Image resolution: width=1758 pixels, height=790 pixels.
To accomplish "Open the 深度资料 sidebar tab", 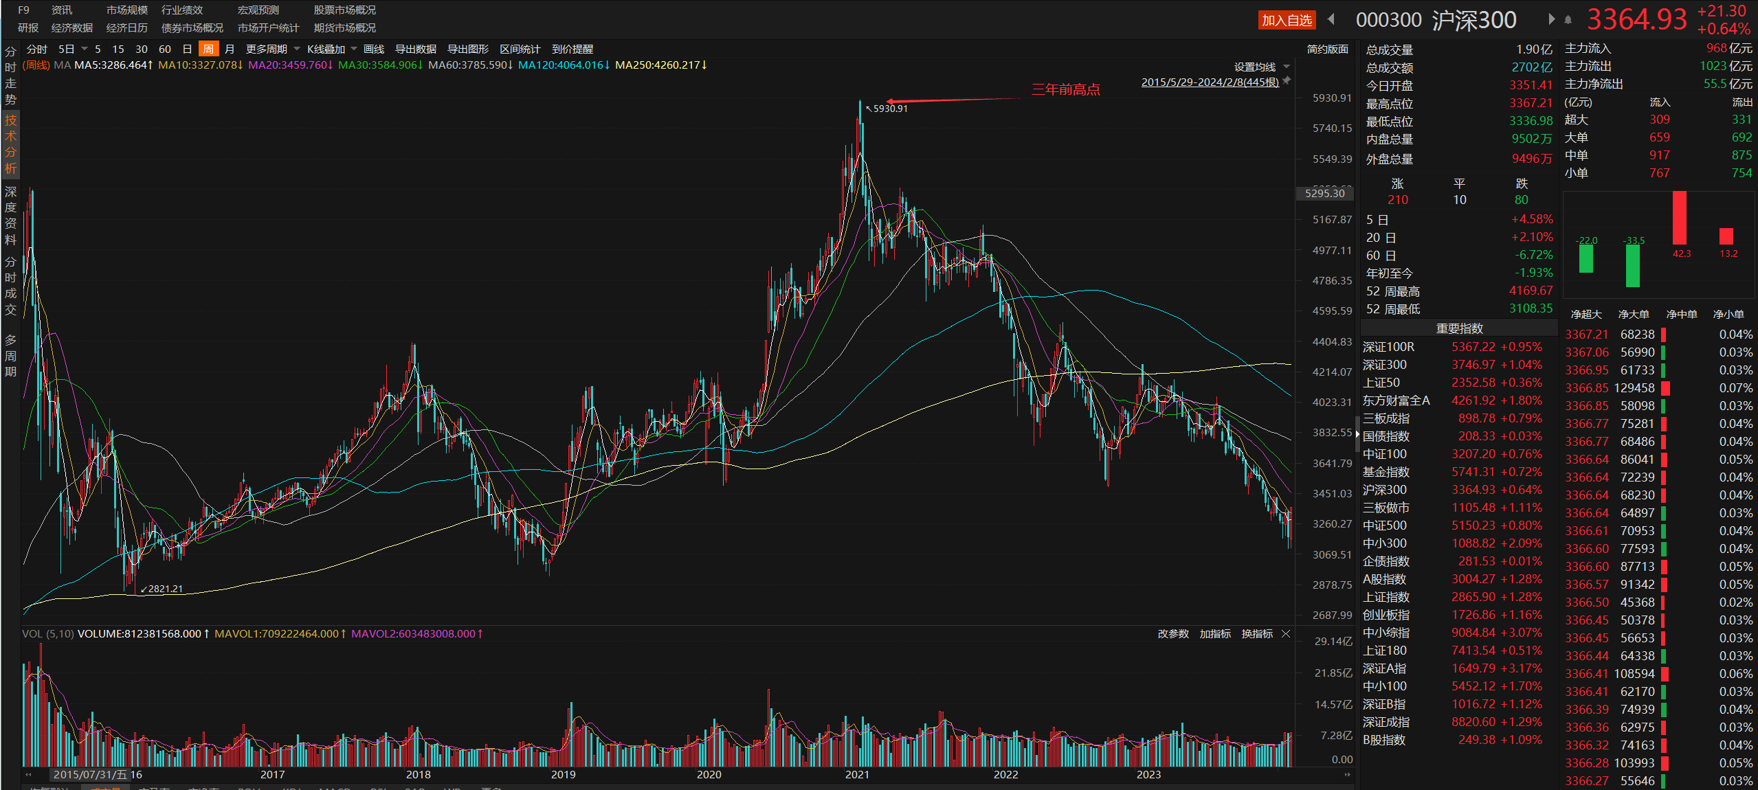I will (10, 216).
